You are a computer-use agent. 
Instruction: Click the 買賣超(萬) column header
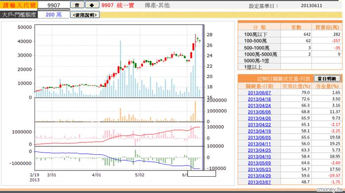(x=327, y=28)
